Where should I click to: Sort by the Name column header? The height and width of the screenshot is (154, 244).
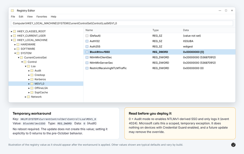coord(89,30)
